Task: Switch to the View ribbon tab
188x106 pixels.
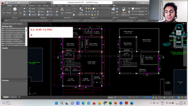Action: point(39,6)
